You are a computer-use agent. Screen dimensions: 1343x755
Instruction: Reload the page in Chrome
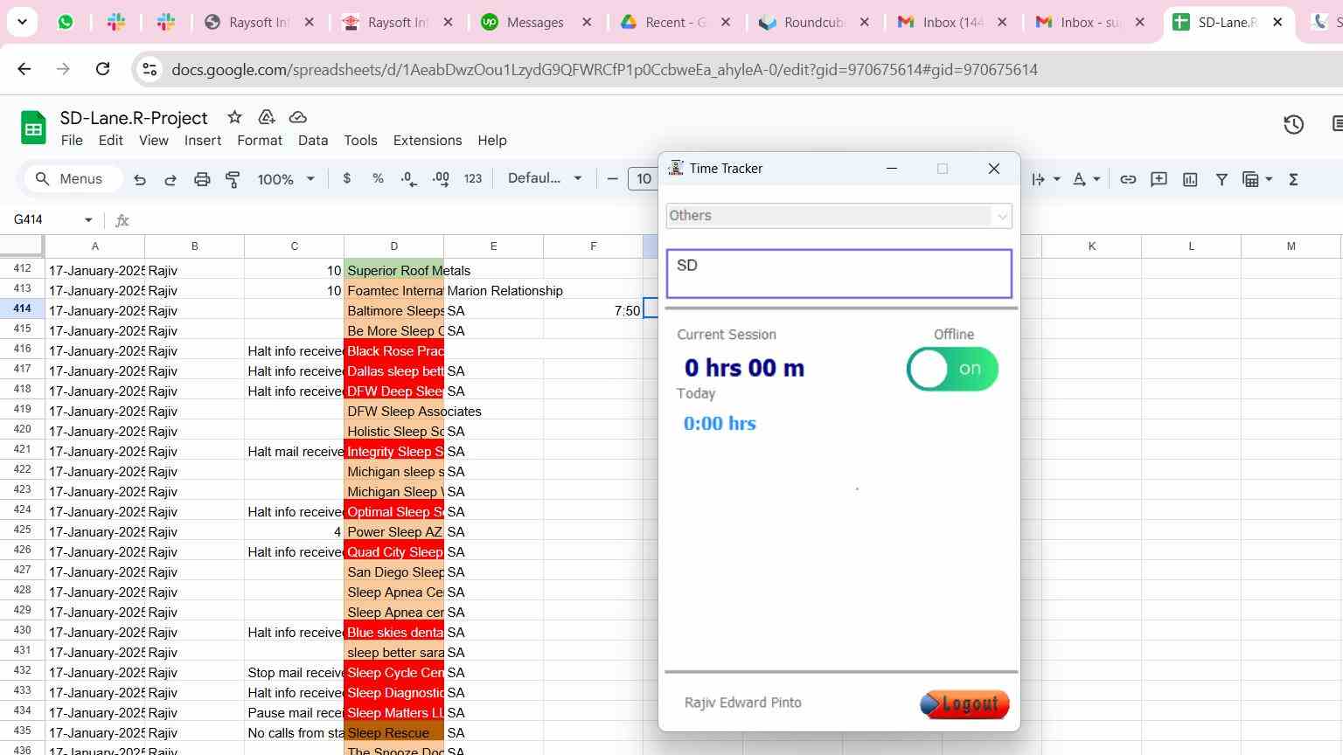tap(102, 69)
